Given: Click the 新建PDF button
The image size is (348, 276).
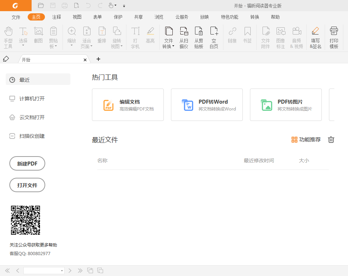Looking at the screenshot, I should tap(27, 163).
